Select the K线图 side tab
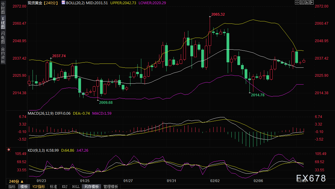This screenshot has width=335, height=189. click(3, 23)
